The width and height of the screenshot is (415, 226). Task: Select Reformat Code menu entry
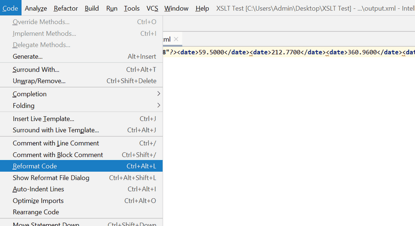(x=82, y=166)
